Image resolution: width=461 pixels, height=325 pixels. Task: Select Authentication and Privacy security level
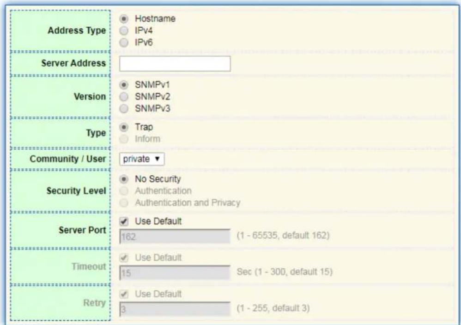[x=124, y=203]
